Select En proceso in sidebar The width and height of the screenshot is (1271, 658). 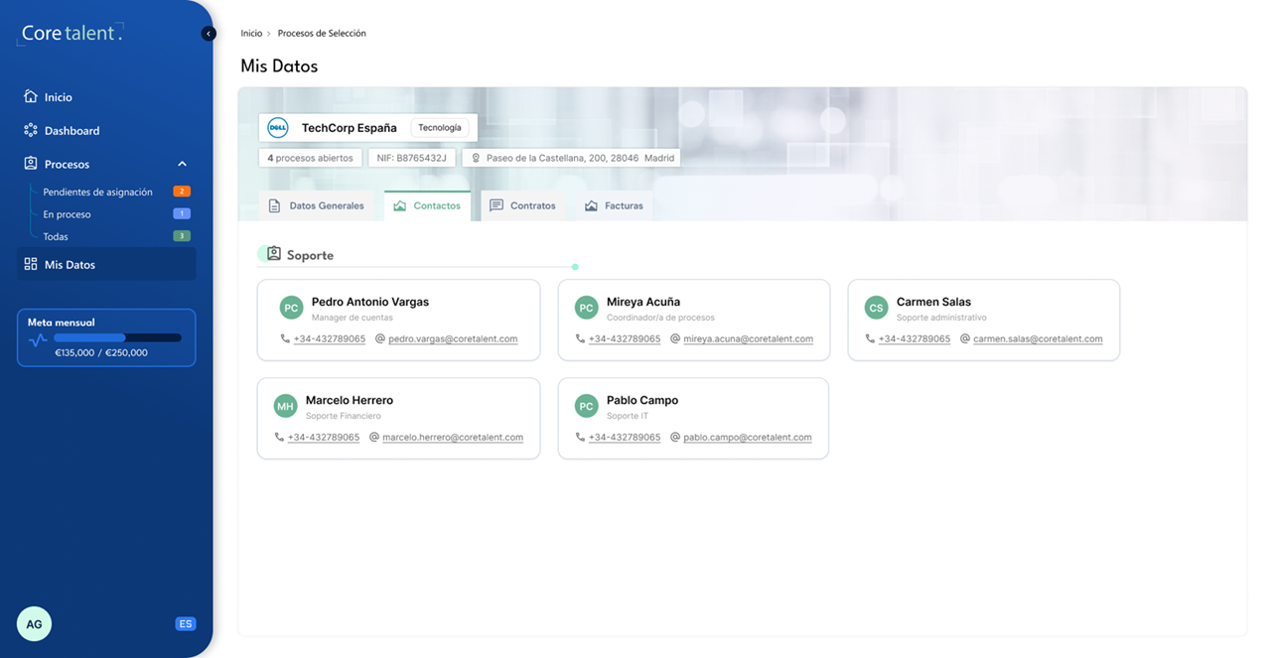[67, 214]
